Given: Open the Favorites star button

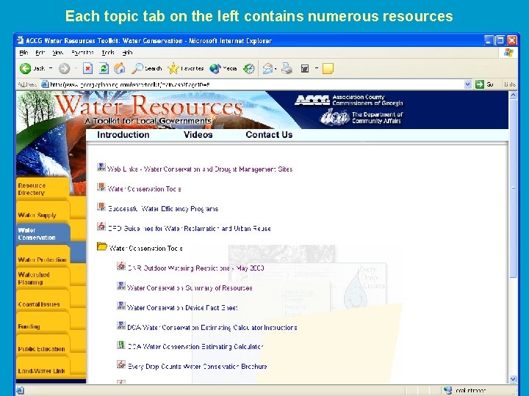Looking at the screenshot, I should coord(186,69).
